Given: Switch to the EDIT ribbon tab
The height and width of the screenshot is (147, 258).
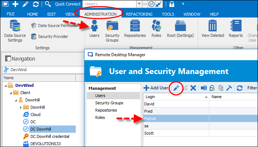Looking at the screenshot, I should point(52,14).
